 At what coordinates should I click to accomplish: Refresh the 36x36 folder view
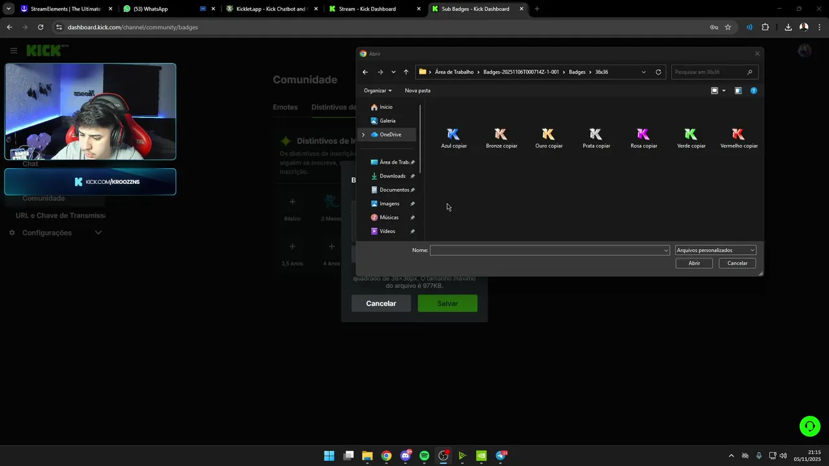click(659, 72)
